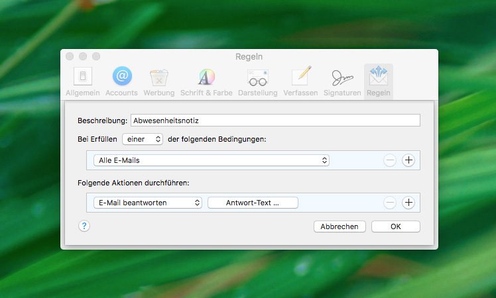The height and width of the screenshot is (298, 496).
Task: Select the Regeln tab in toolbar
Action: (x=379, y=81)
